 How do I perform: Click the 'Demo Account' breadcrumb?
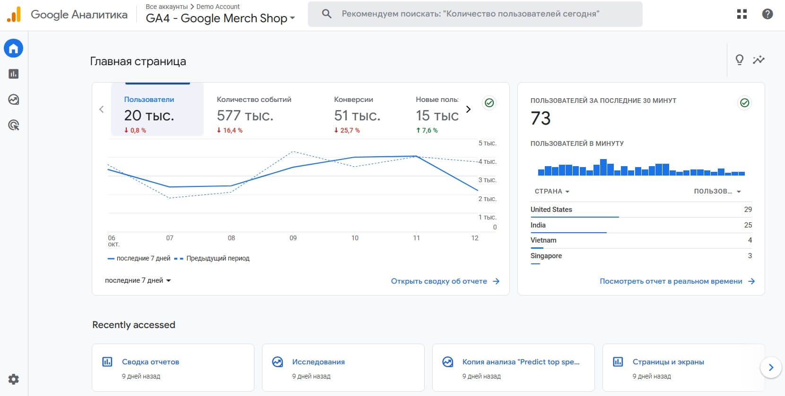(x=218, y=7)
